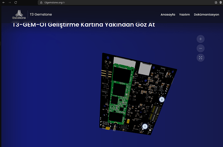Click the browser back arrow

4,2
